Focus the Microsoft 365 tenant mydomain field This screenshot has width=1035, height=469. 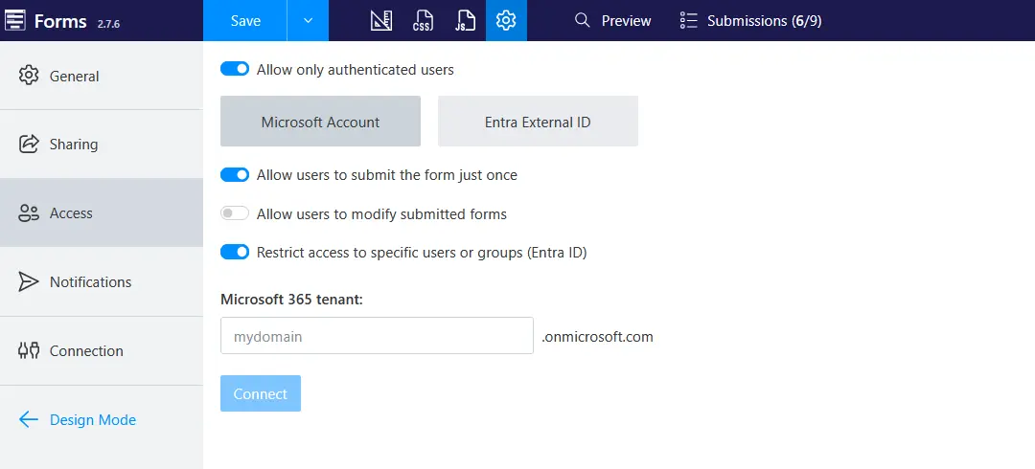tap(377, 336)
